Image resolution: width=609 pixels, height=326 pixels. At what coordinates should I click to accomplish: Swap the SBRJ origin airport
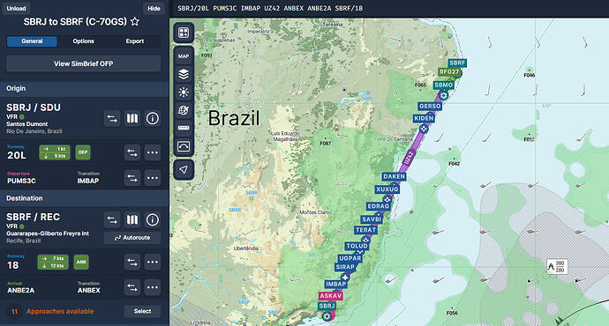(112, 119)
